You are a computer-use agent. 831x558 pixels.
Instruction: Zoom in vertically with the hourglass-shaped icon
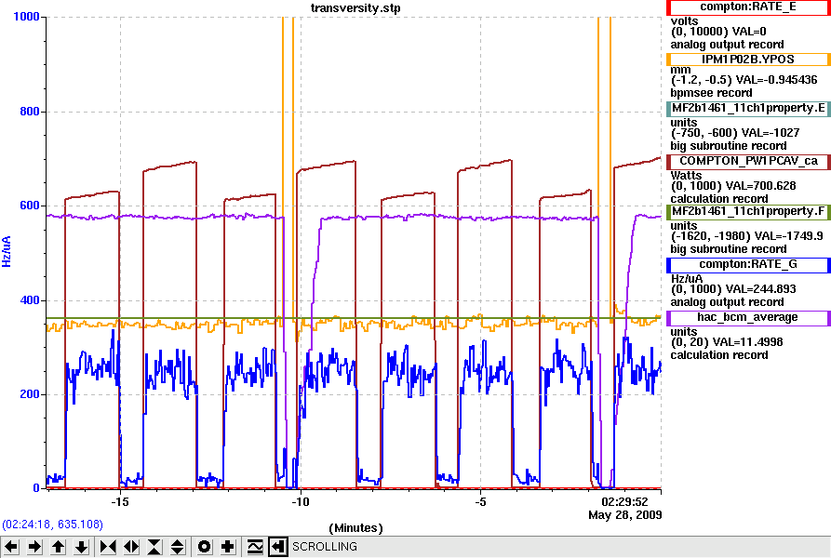pos(154,546)
